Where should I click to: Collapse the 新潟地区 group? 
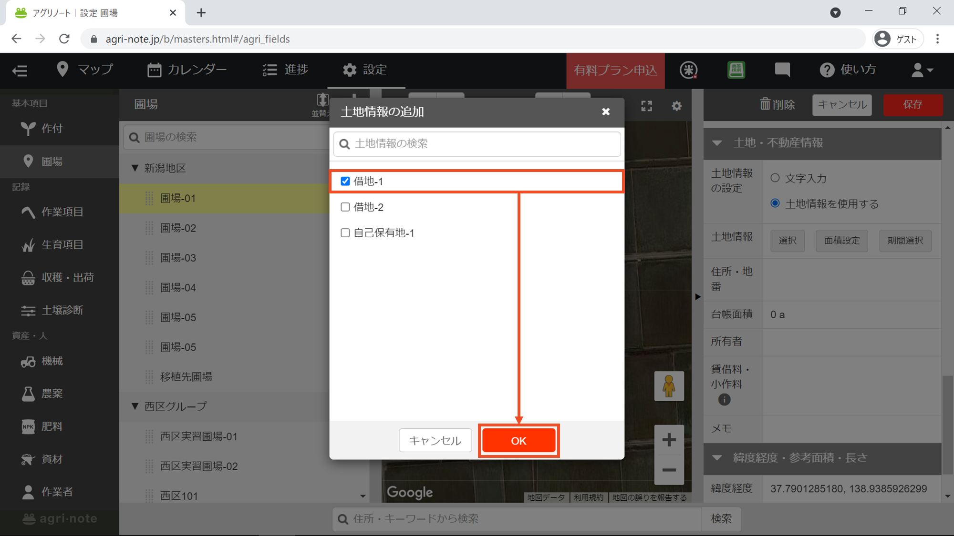(135, 168)
